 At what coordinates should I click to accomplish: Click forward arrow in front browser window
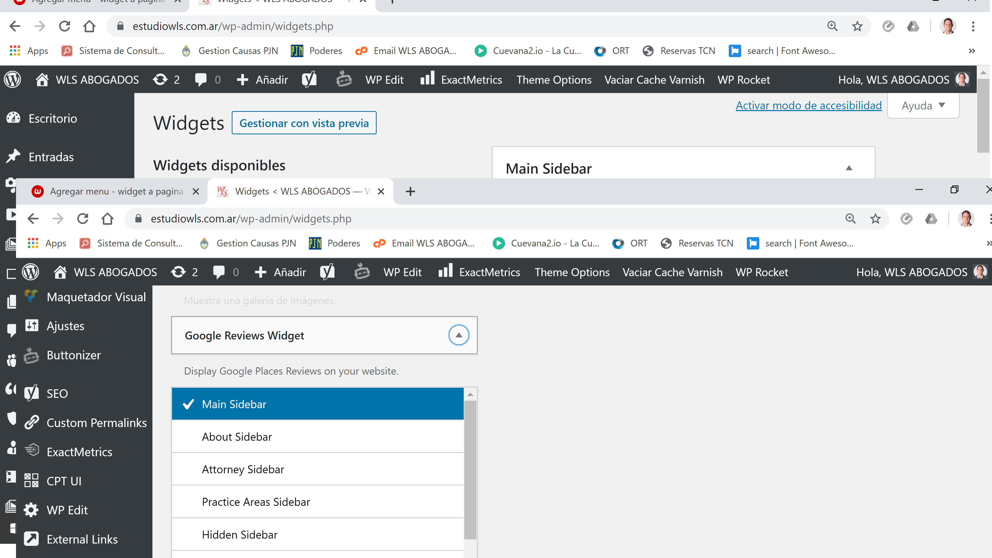click(x=58, y=219)
